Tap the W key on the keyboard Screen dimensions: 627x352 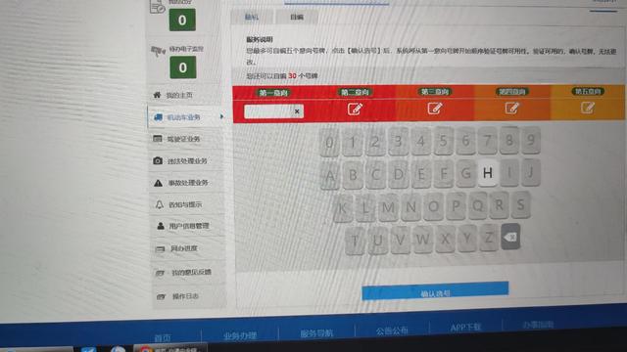(x=422, y=240)
